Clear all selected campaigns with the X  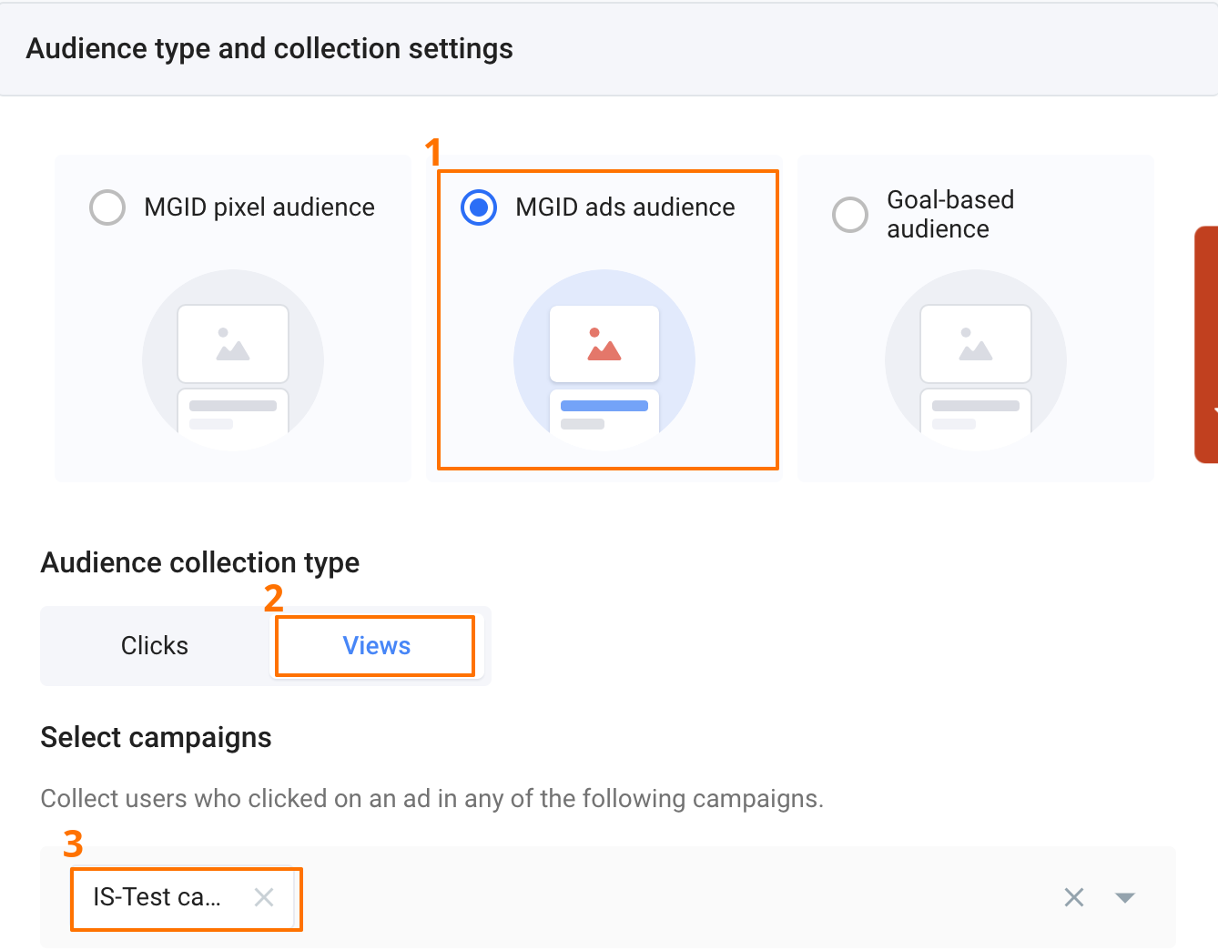pos(1074,897)
